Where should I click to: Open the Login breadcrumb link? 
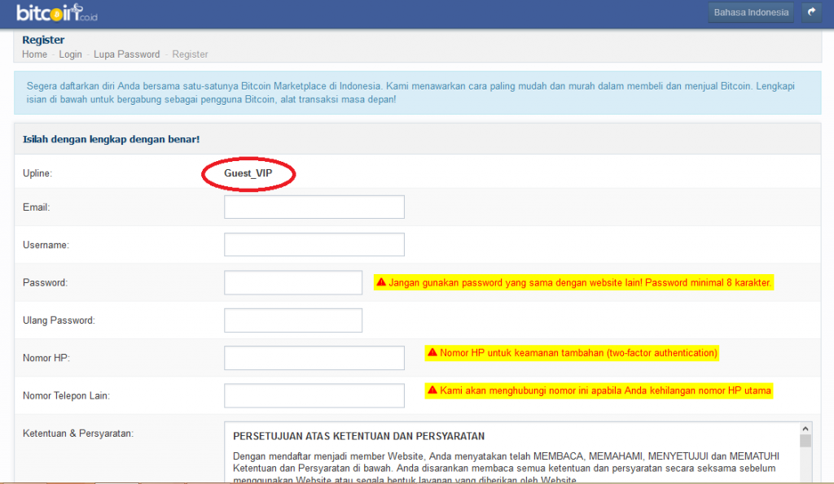click(70, 55)
